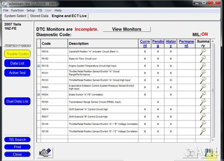The height and width of the screenshot is (161, 224).
Task: Click summary magnifier for P0705 row
Action: [x=203, y=102]
